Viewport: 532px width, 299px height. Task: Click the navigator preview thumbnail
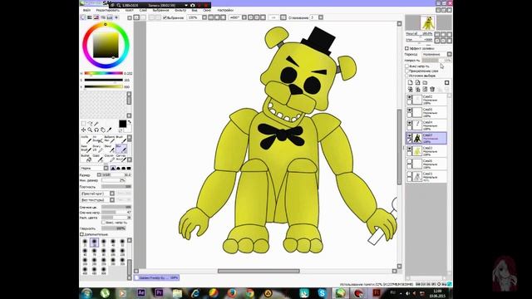point(429,22)
